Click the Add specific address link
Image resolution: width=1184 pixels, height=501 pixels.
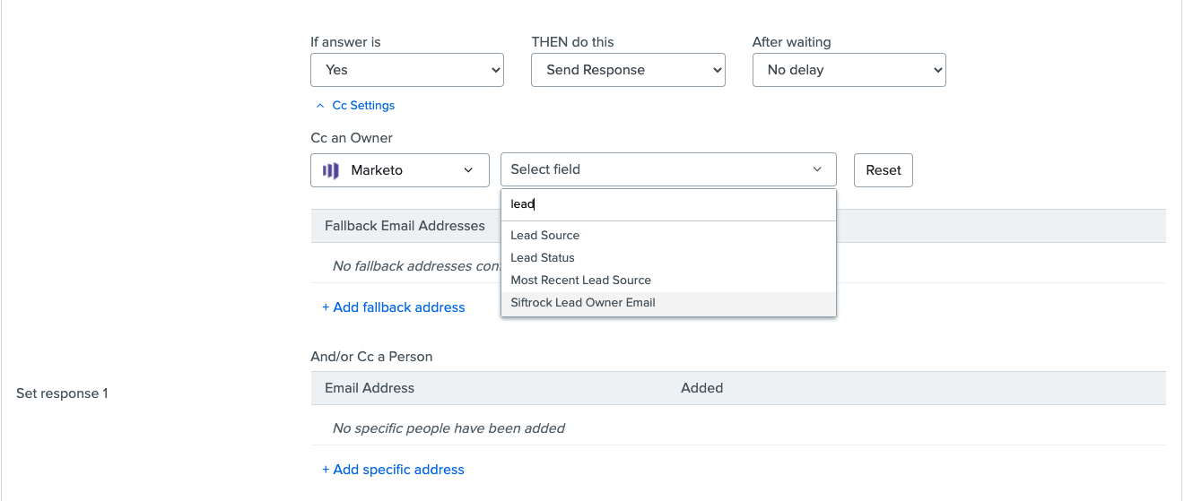click(x=393, y=470)
